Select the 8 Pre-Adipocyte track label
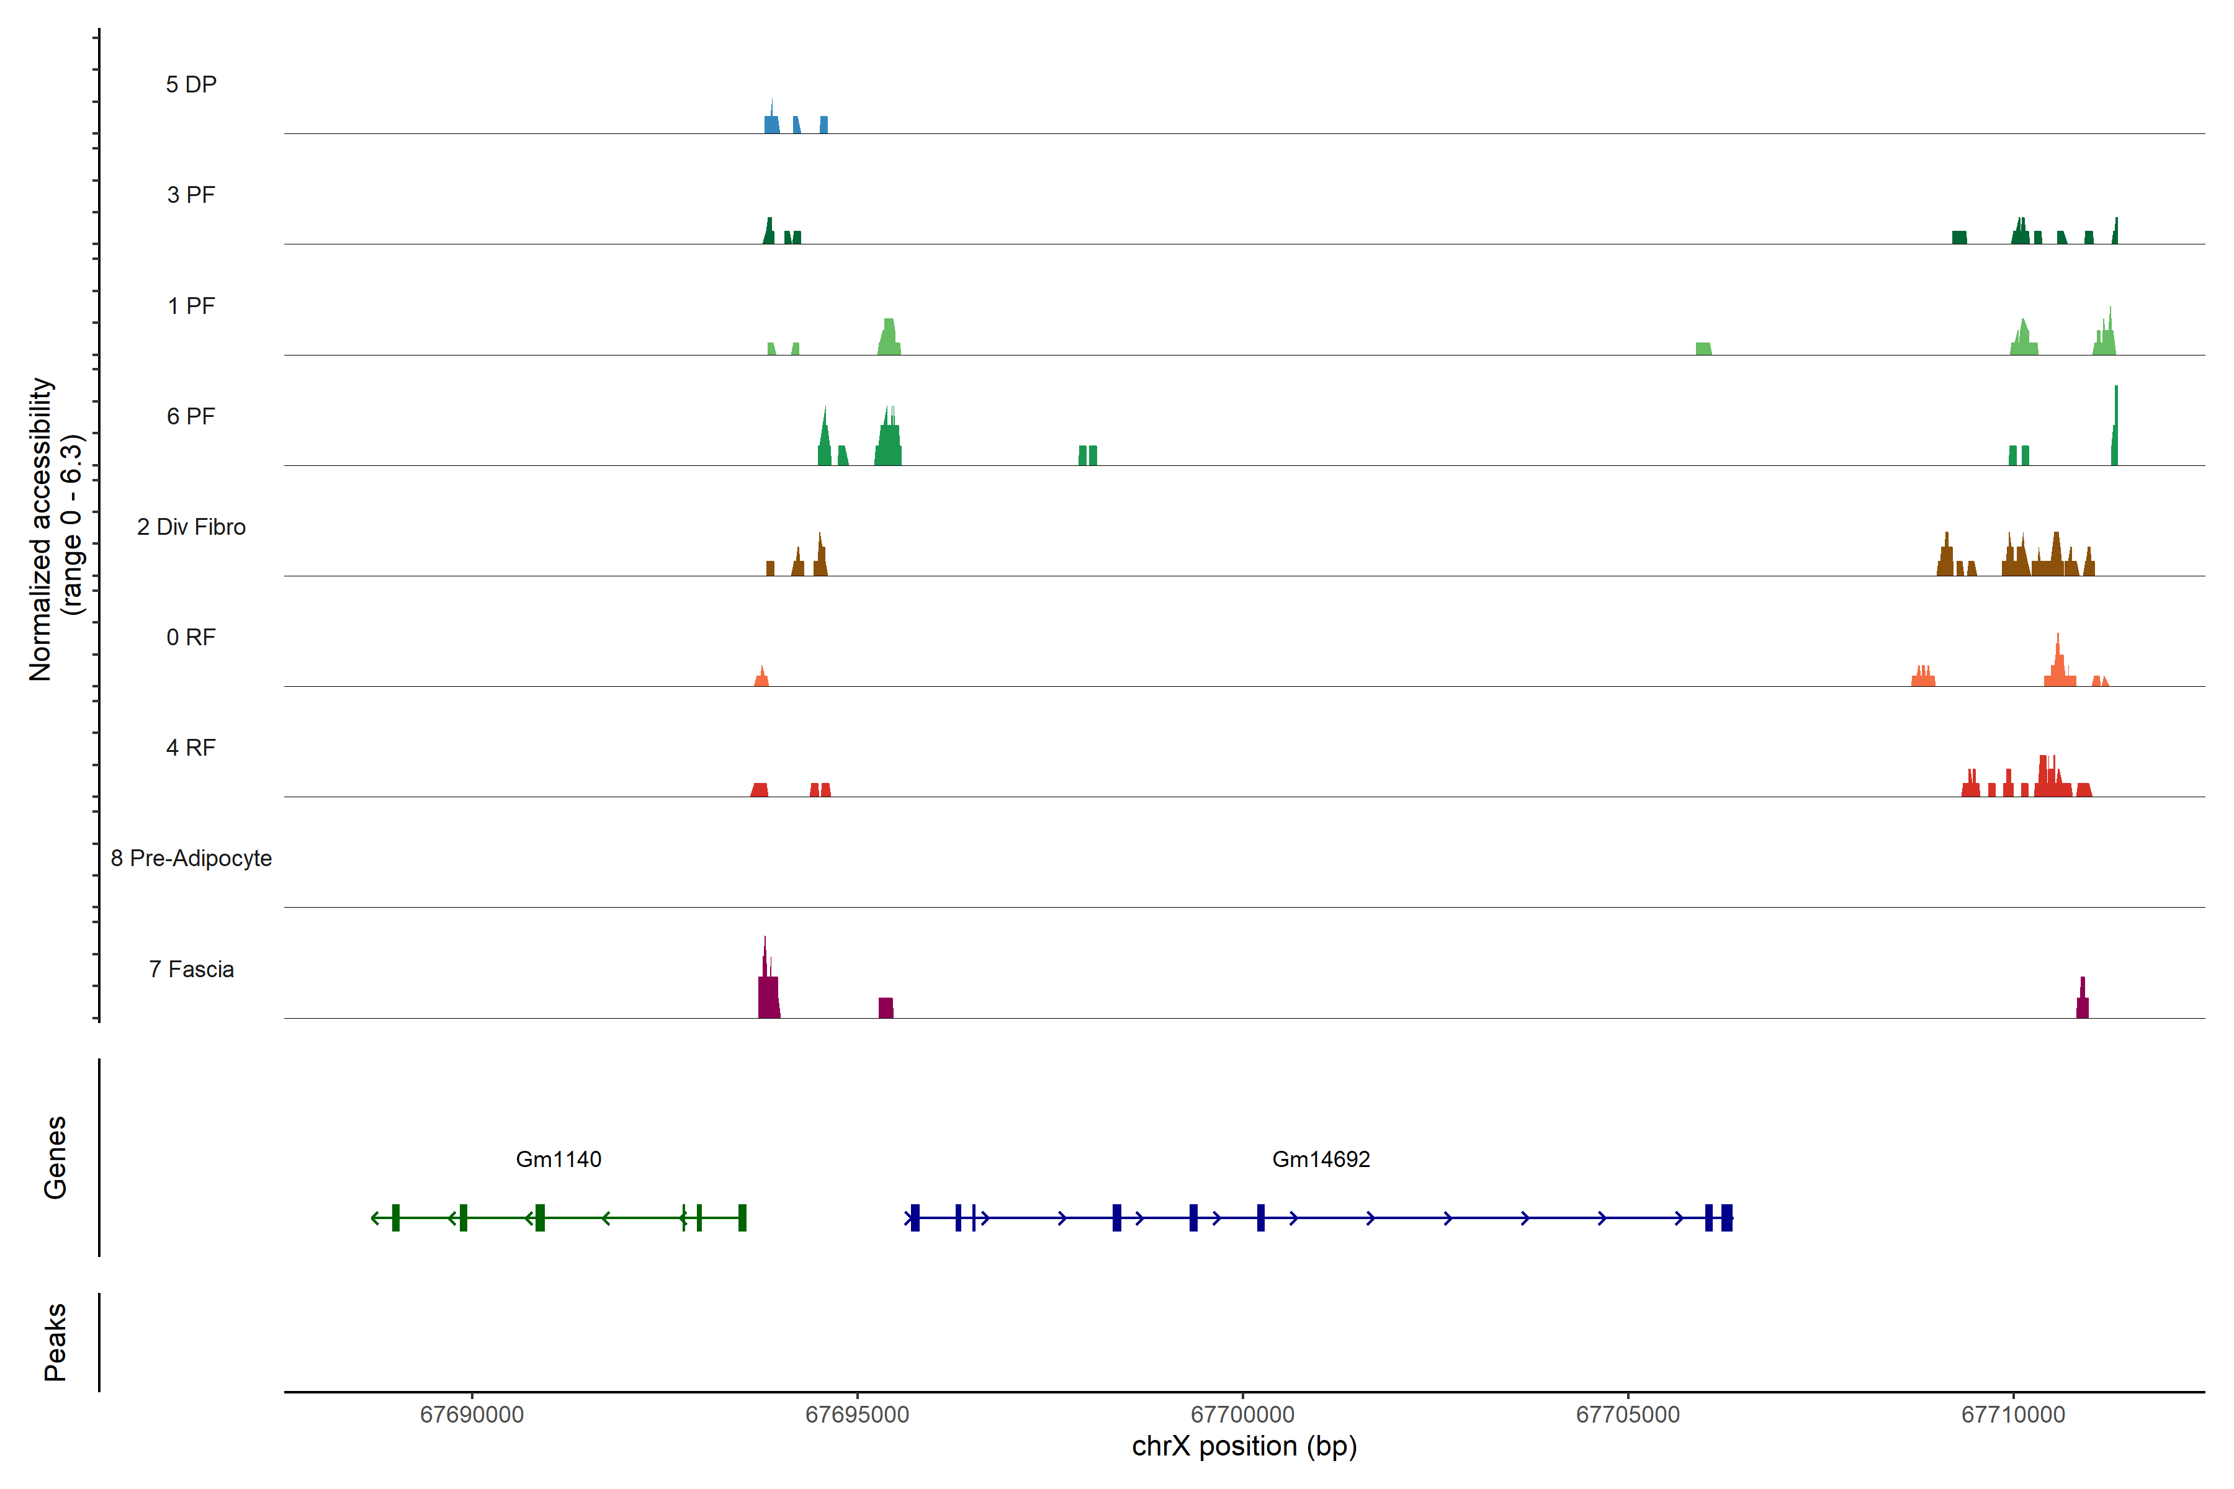Screen dimensions: 2234x1489 (x=191, y=859)
